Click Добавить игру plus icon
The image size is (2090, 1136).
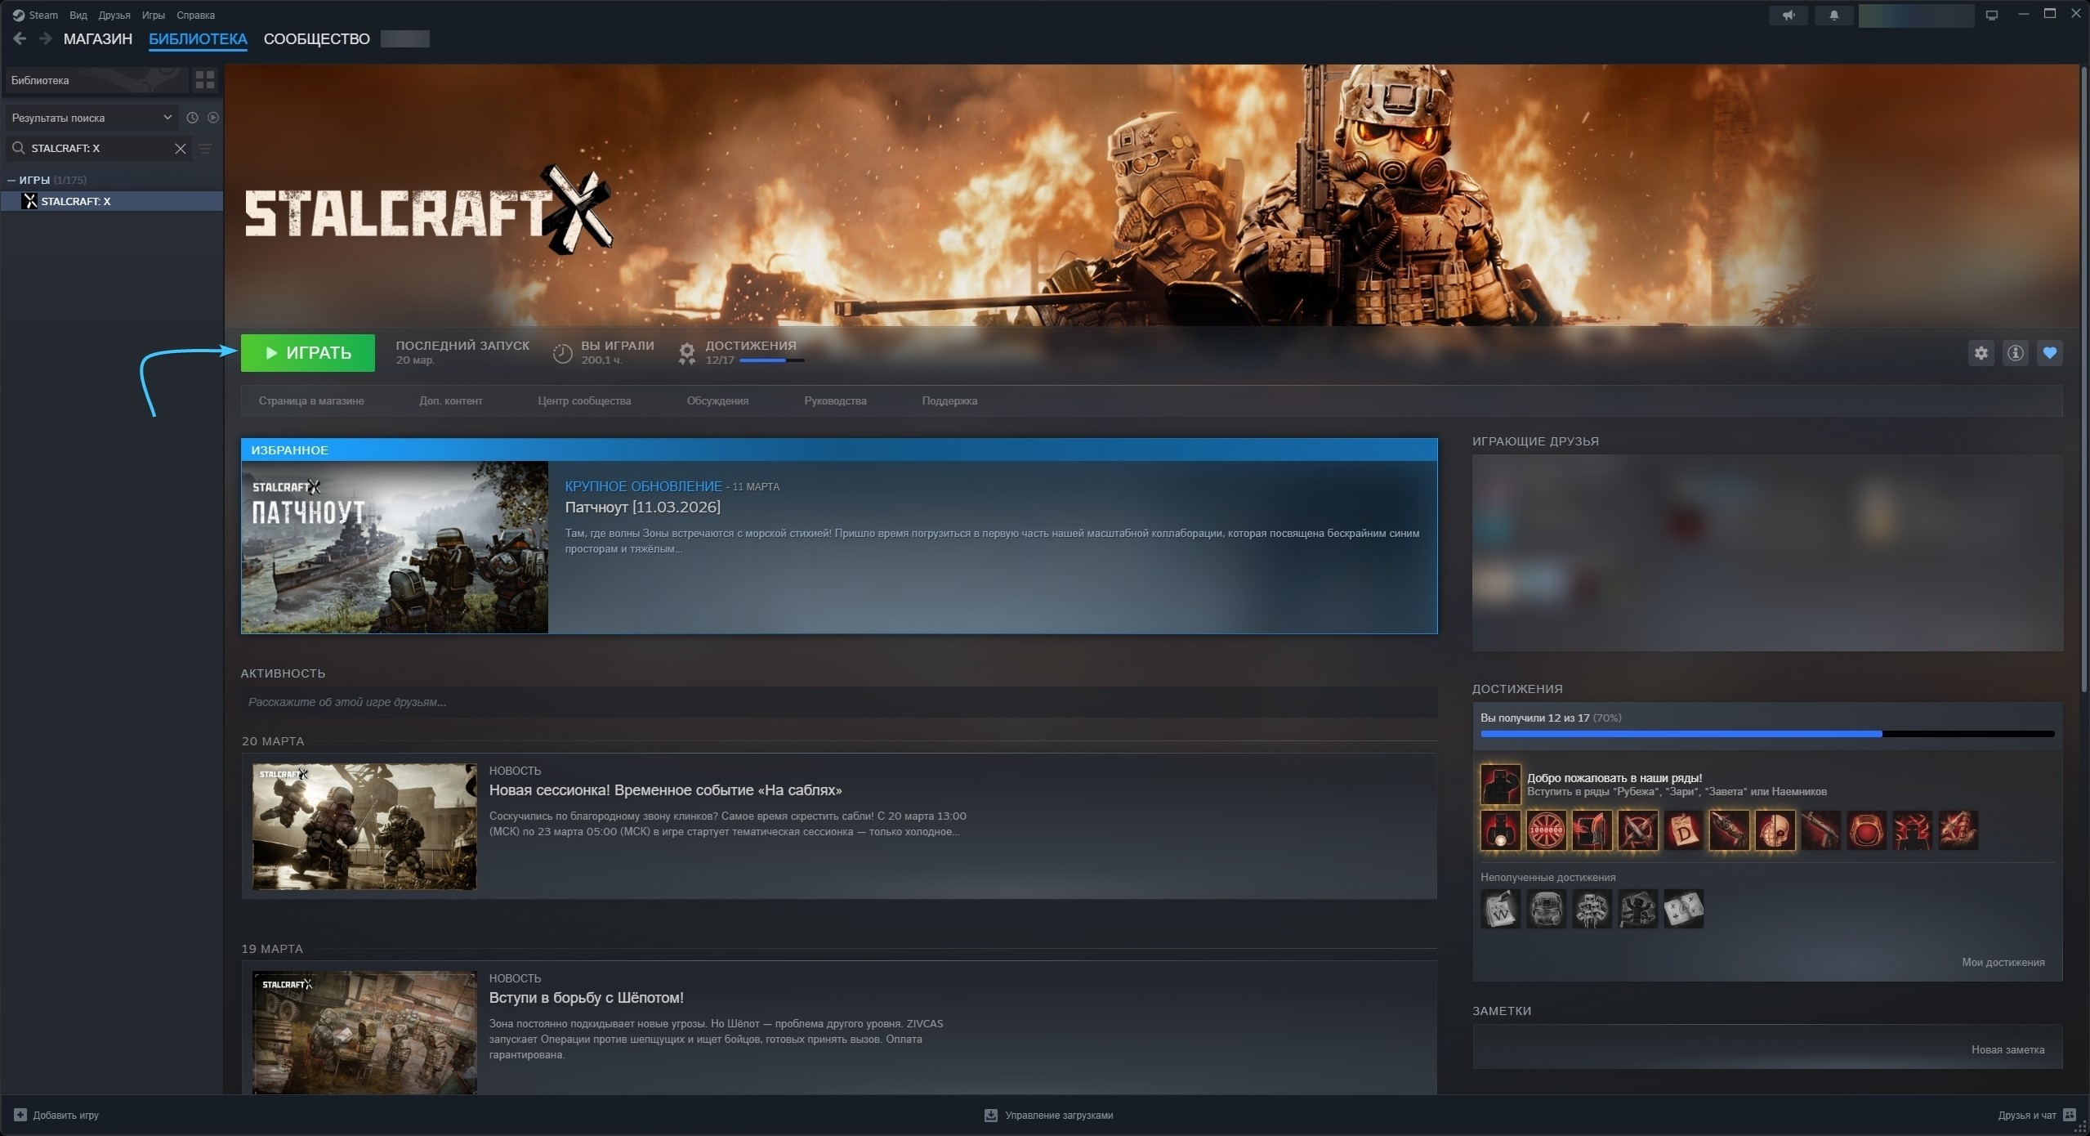click(20, 1115)
